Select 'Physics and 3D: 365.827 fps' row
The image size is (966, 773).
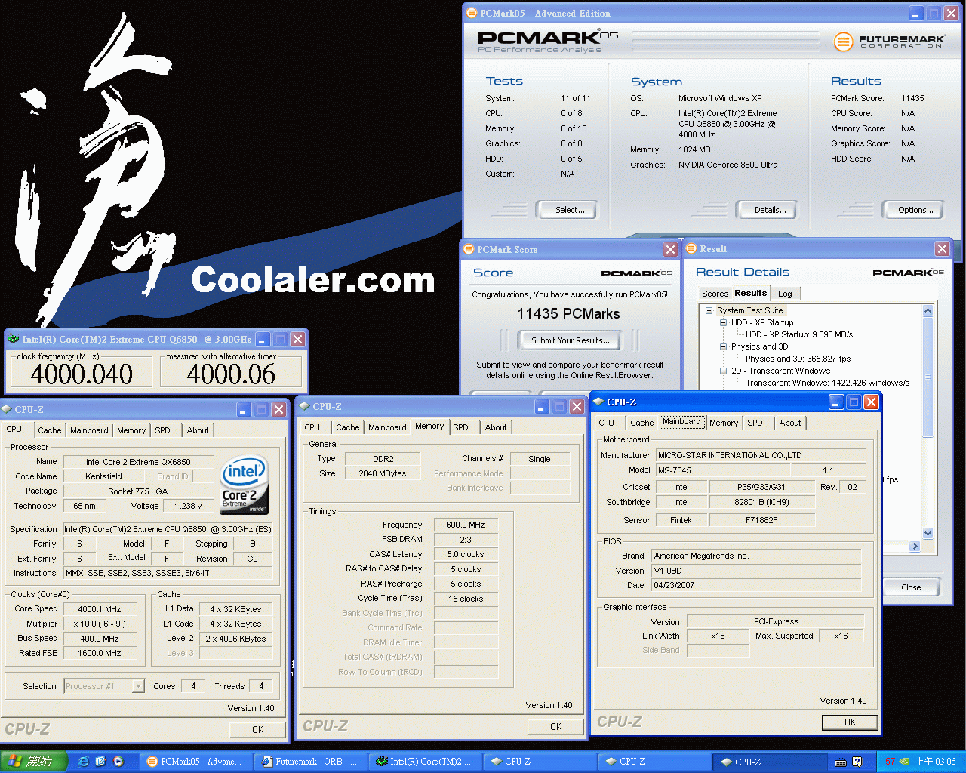tap(798, 359)
